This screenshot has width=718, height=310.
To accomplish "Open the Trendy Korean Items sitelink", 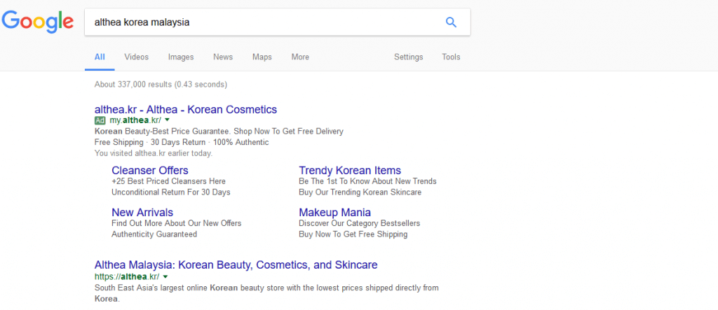I will 350,171.
